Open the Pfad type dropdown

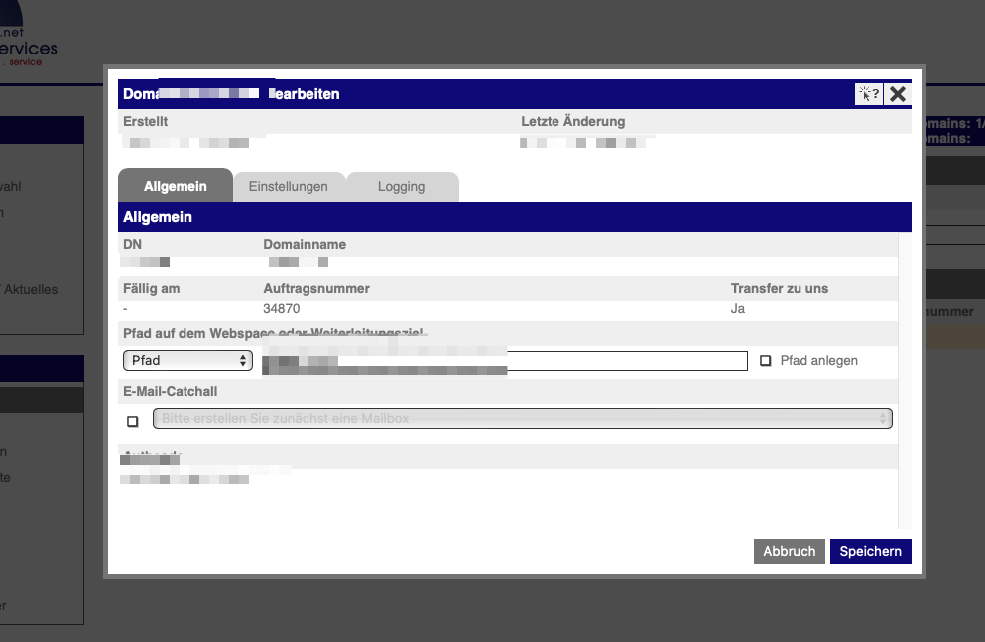click(x=187, y=360)
